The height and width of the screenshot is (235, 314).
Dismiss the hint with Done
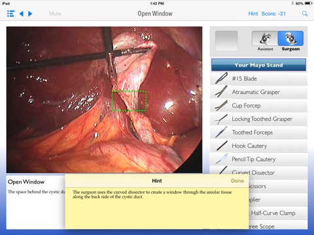coord(237,181)
